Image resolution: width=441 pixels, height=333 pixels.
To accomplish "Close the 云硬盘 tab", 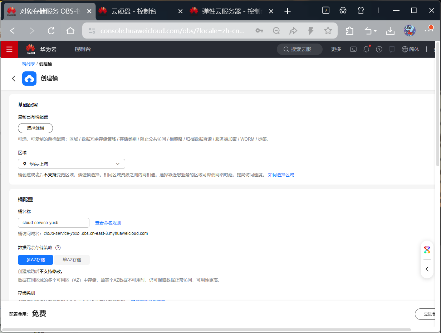I will coord(180,11).
